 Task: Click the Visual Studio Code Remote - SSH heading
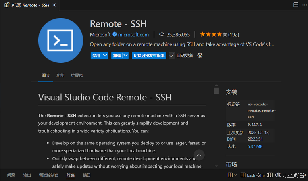pyautogui.click(x=105, y=97)
